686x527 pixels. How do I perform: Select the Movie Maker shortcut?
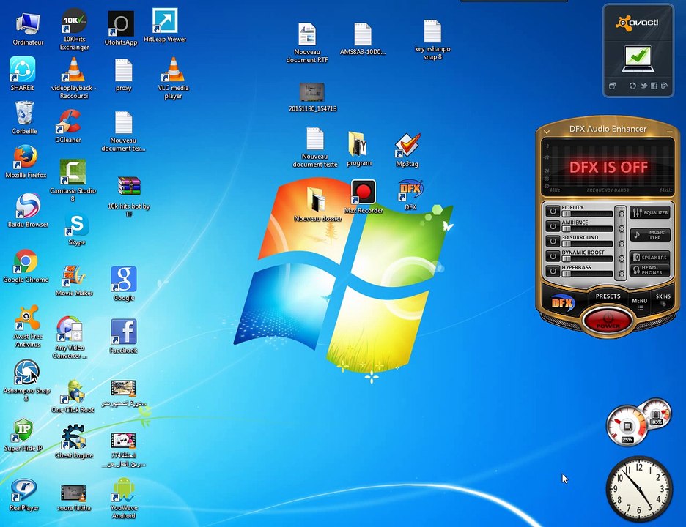pyautogui.click(x=74, y=280)
